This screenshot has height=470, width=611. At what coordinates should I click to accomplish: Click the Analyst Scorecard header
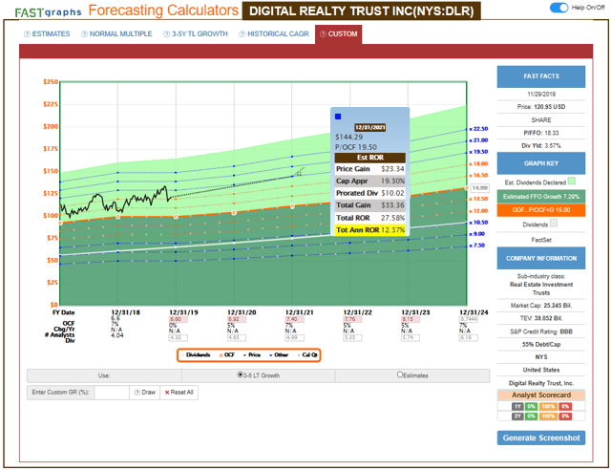tap(541, 395)
